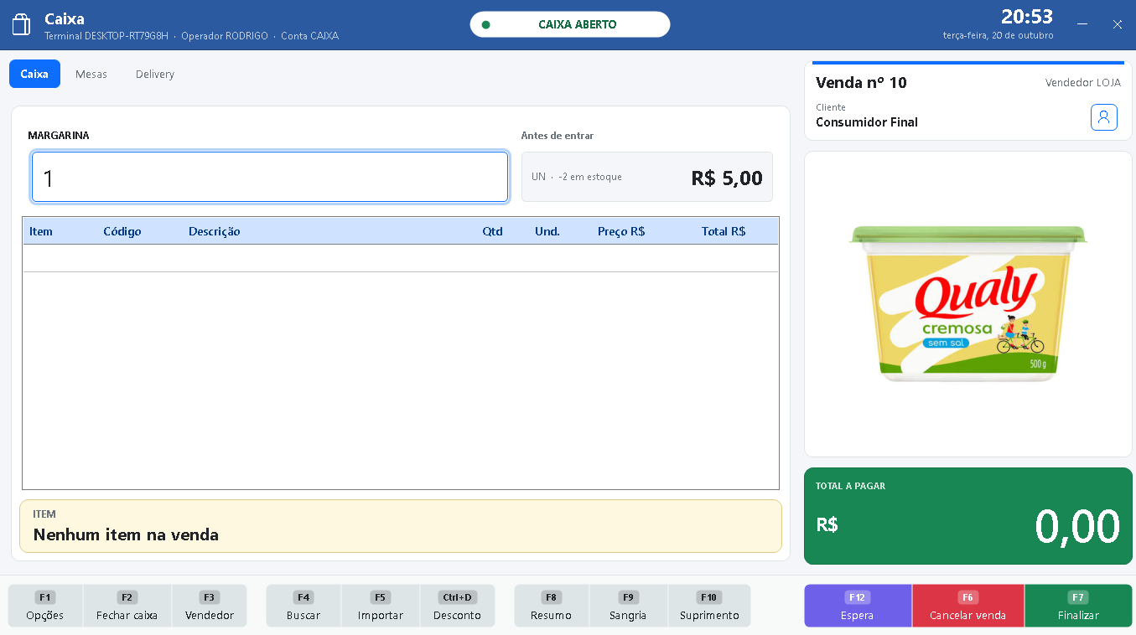Click the R$ 5,00 price value
This screenshot has width=1136, height=635.
click(x=727, y=178)
